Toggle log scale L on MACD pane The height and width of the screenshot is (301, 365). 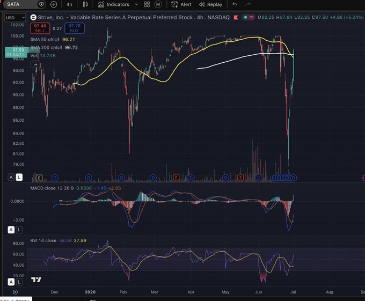point(19,230)
